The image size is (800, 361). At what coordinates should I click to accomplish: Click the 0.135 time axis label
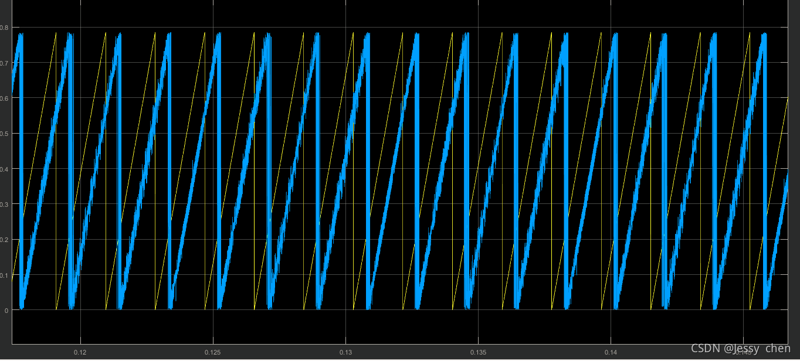click(x=478, y=352)
